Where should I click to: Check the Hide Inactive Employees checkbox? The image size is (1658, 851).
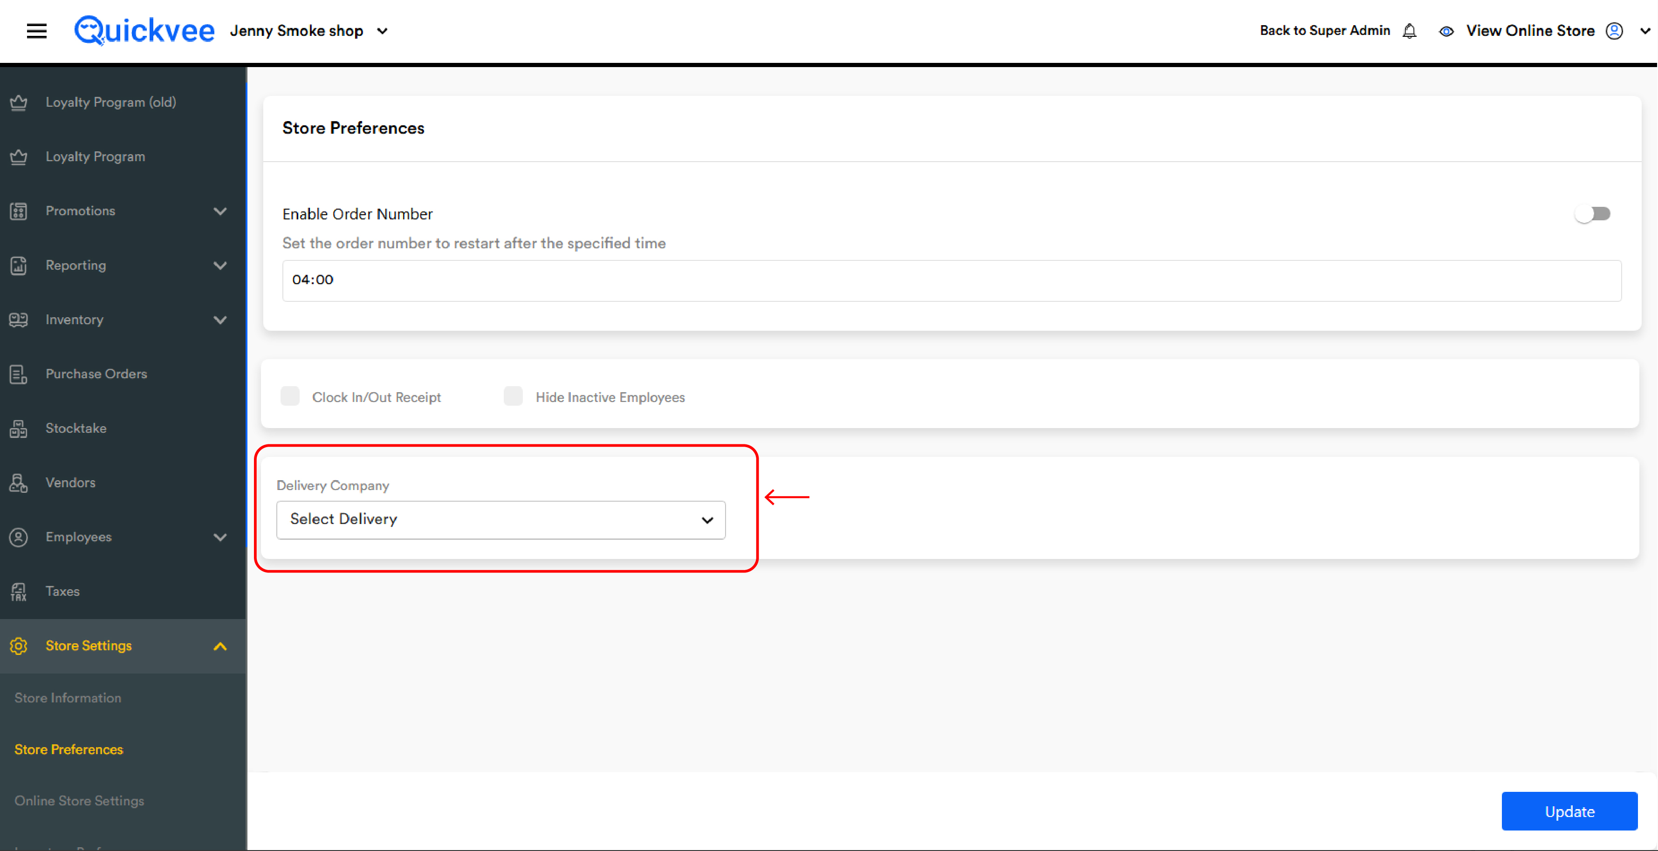[513, 396]
